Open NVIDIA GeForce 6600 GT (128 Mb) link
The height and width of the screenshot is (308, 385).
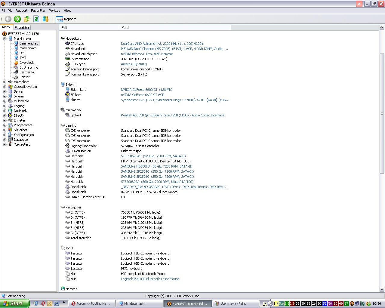coord(146,90)
